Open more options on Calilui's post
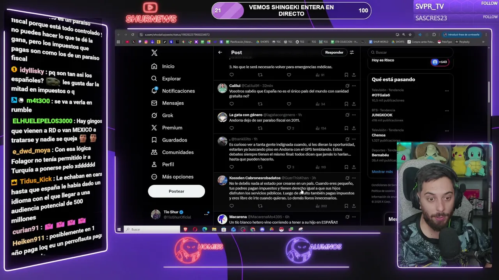499x280 pixels. coord(354,86)
